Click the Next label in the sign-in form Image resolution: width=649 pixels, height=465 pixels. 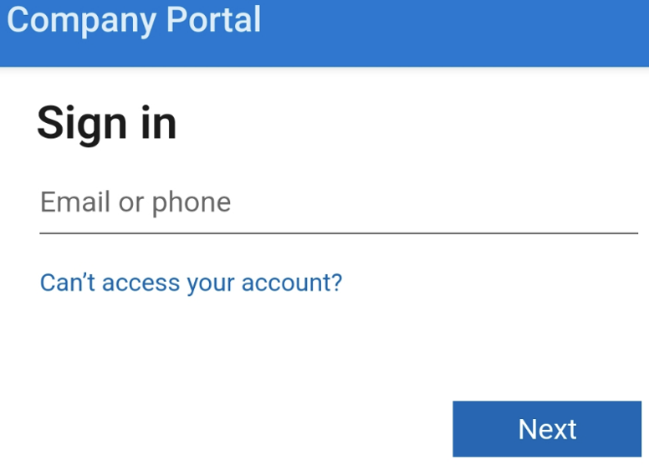(547, 429)
